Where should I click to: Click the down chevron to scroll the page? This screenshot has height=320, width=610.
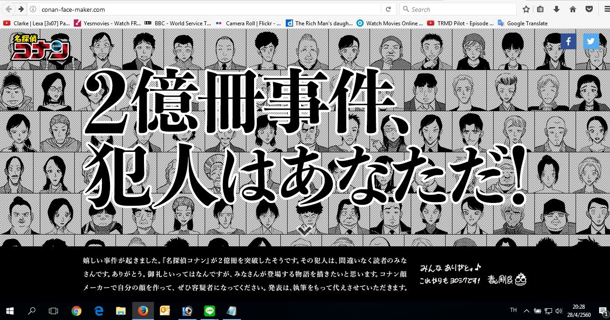(305, 231)
